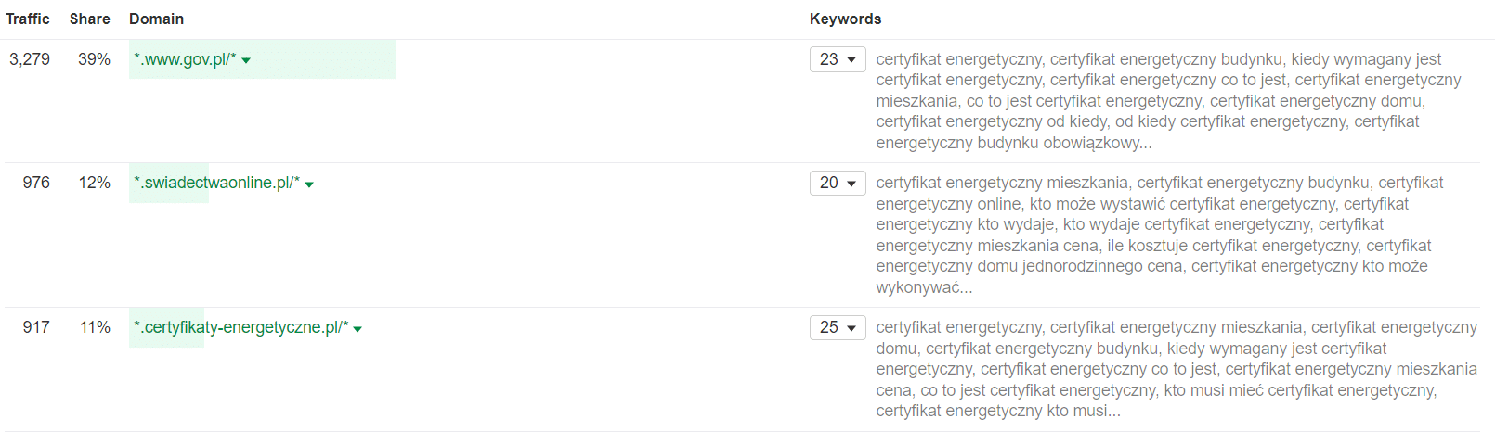This screenshot has width=1495, height=432.
Task: Click the caret icon beside *.certyfikaty-energetyczne.pl/*
Action: [x=357, y=329]
